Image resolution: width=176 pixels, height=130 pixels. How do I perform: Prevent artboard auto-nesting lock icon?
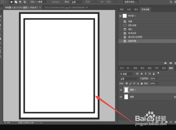click(138, 83)
